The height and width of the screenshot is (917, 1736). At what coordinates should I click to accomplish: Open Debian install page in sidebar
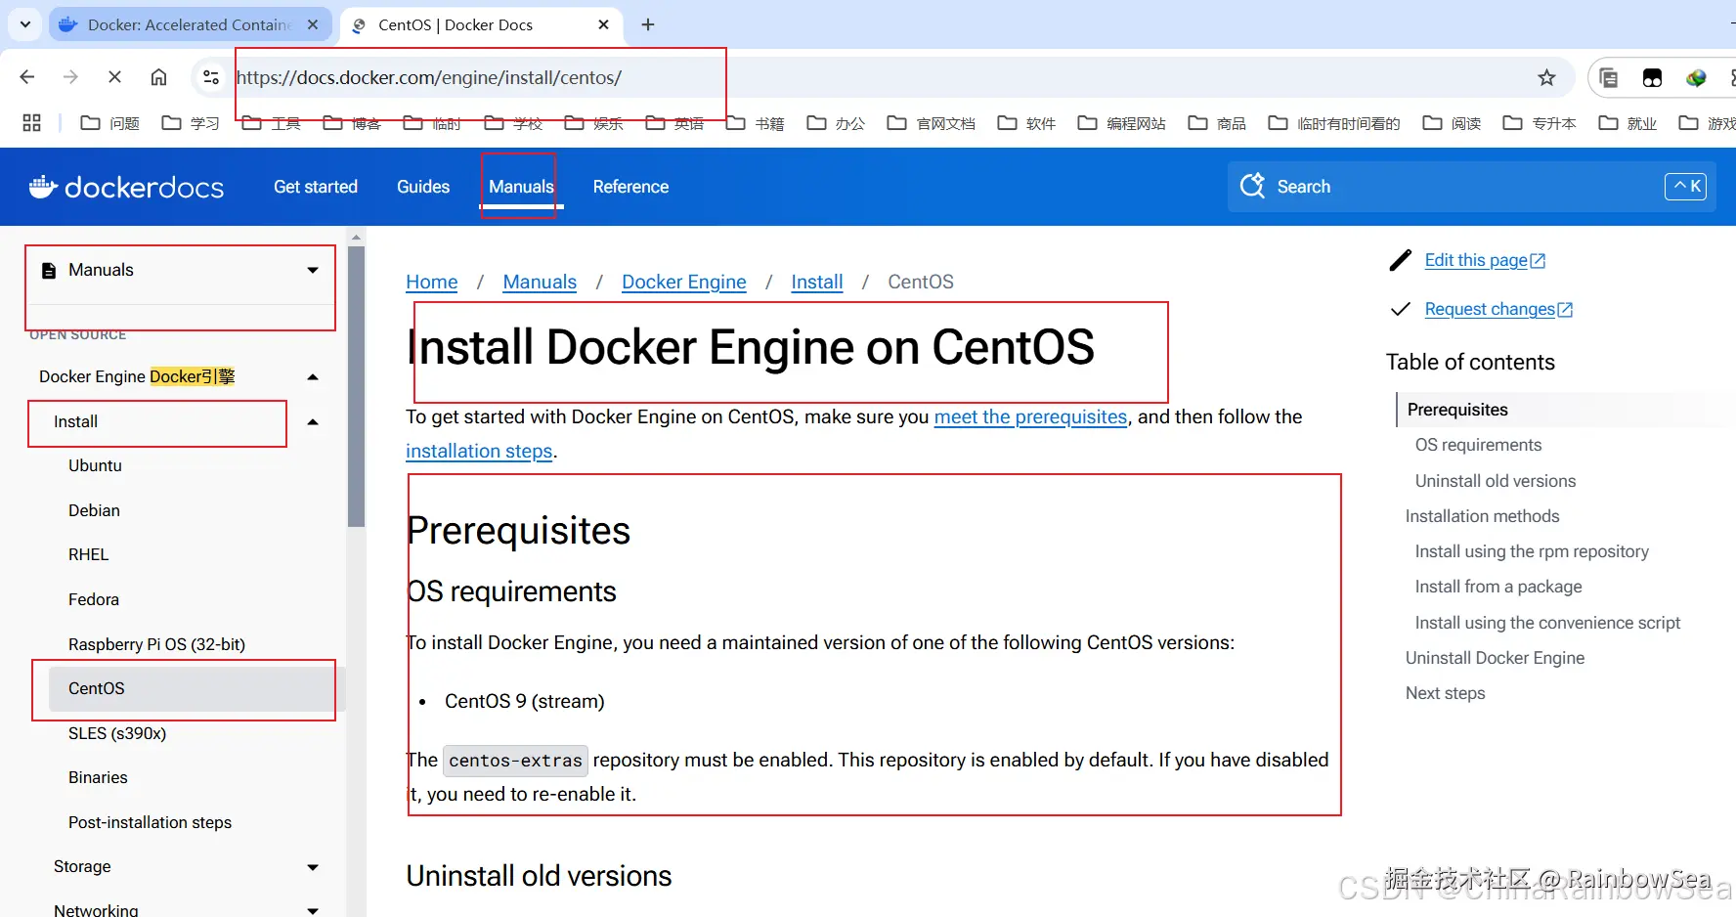pyautogui.click(x=94, y=510)
